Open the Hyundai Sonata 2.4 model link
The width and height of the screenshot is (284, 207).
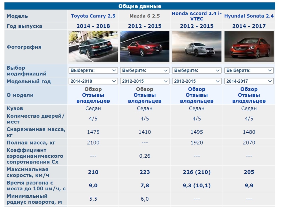point(249,16)
